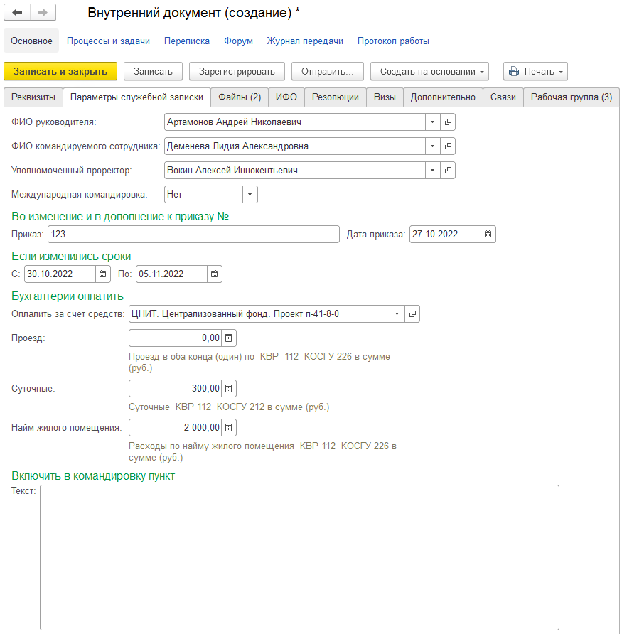Open calendar for start date С
622x634 pixels.
(x=103, y=274)
